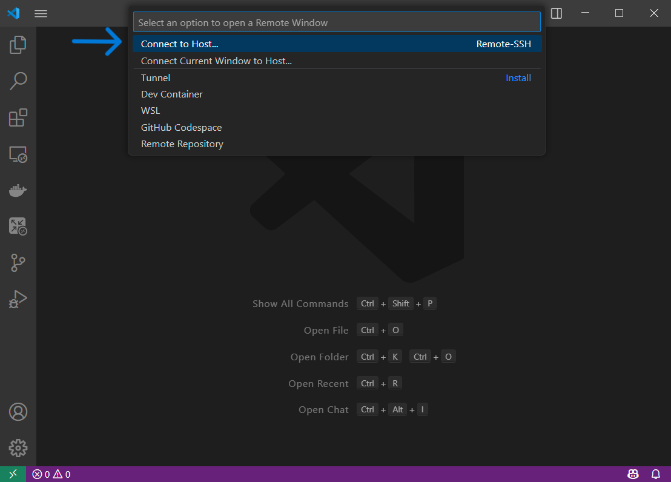This screenshot has height=482, width=671.
Task: Open the Run and Debug icon
Action: (18, 299)
